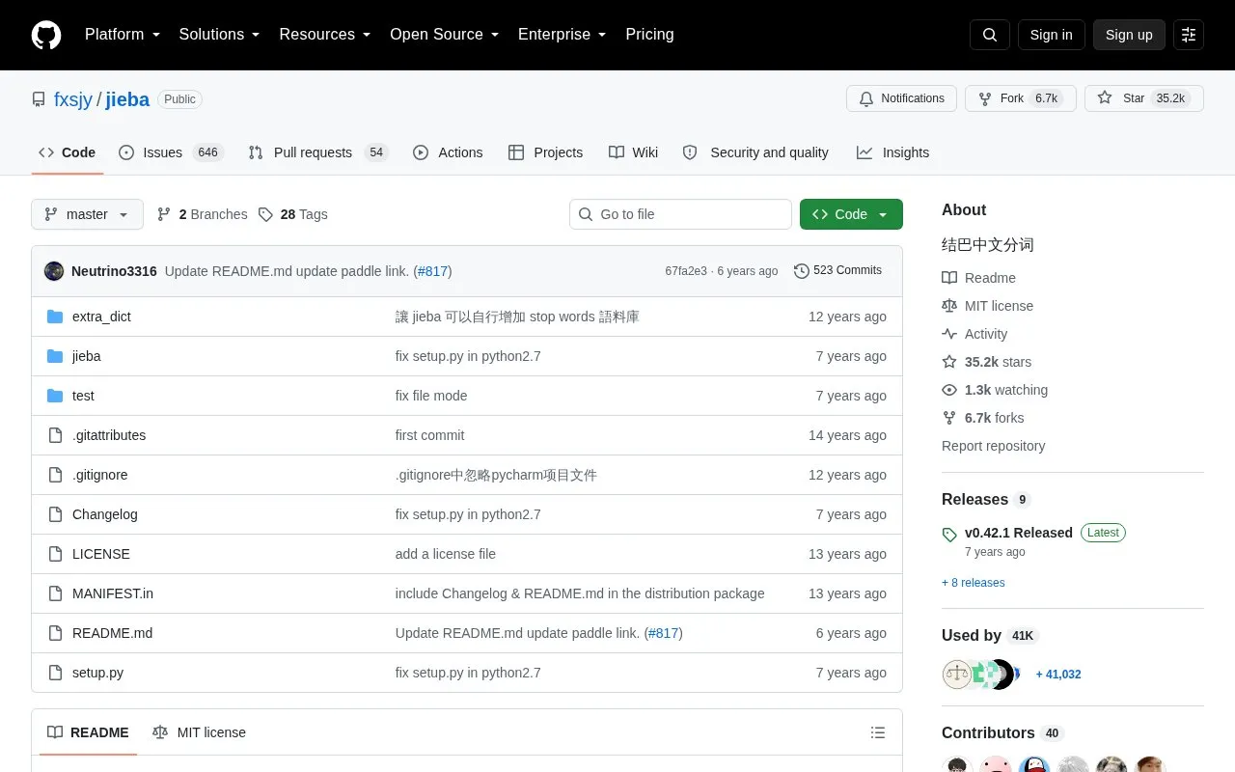Open the README.md file
Screen dimensions: 1235x772
pyautogui.click(x=112, y=633)
